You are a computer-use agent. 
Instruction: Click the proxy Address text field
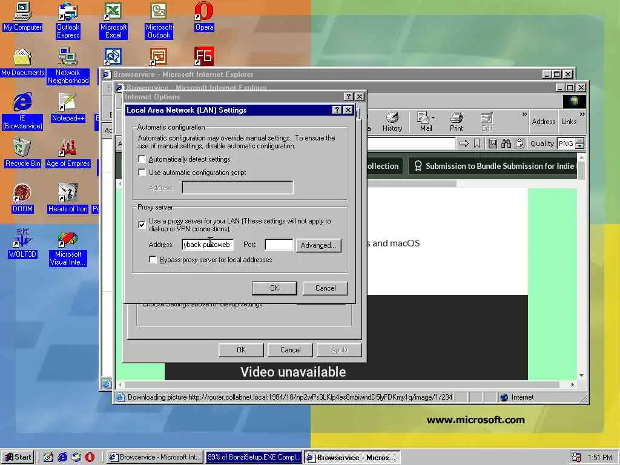pos(208,245)
